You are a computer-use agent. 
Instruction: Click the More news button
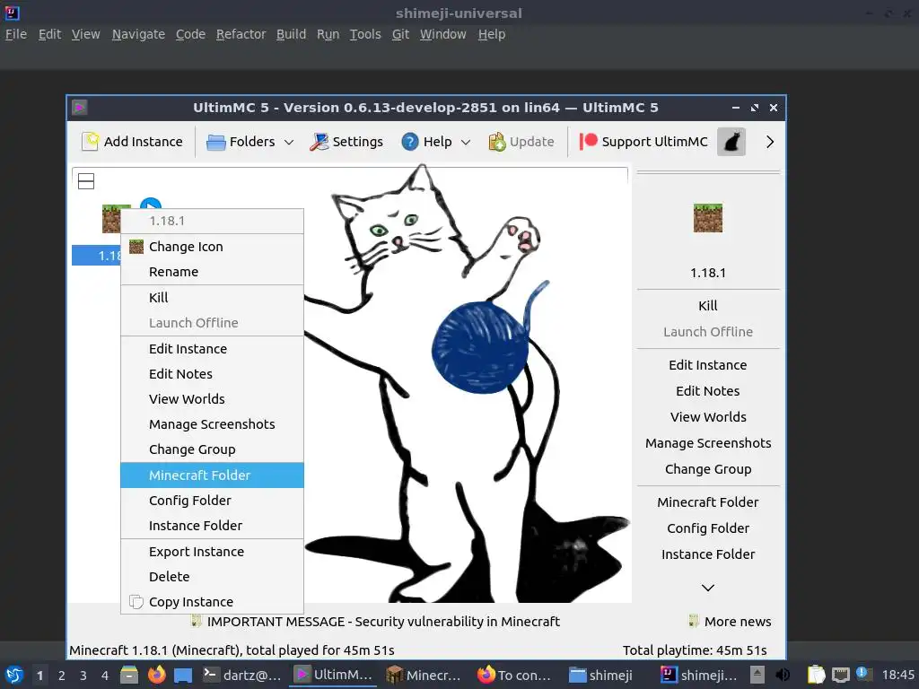[x=730, y=622]
